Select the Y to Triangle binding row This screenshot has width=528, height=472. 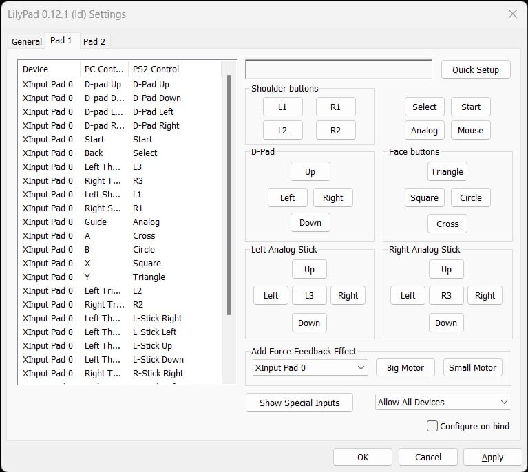pos(120,277)
